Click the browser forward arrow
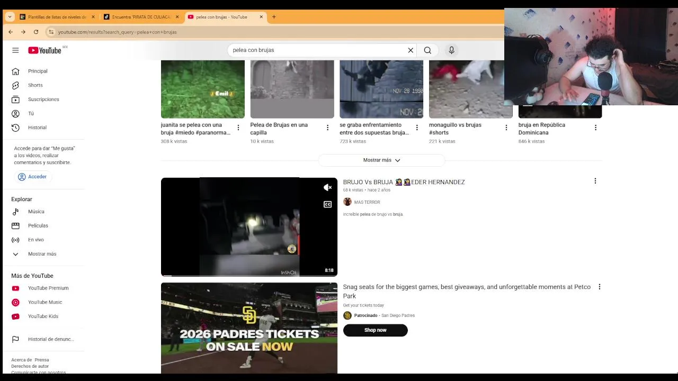This screenshot has height=381, width=678. click(x=23, y=32)
